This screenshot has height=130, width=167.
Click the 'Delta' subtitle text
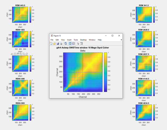(x=83, y=51)
